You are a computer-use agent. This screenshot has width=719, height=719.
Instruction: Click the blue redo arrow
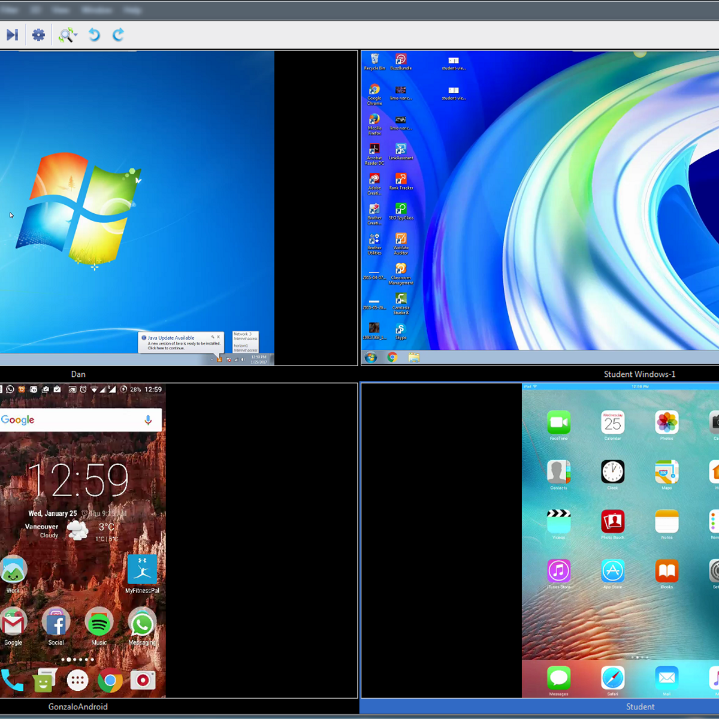point(118,35)
